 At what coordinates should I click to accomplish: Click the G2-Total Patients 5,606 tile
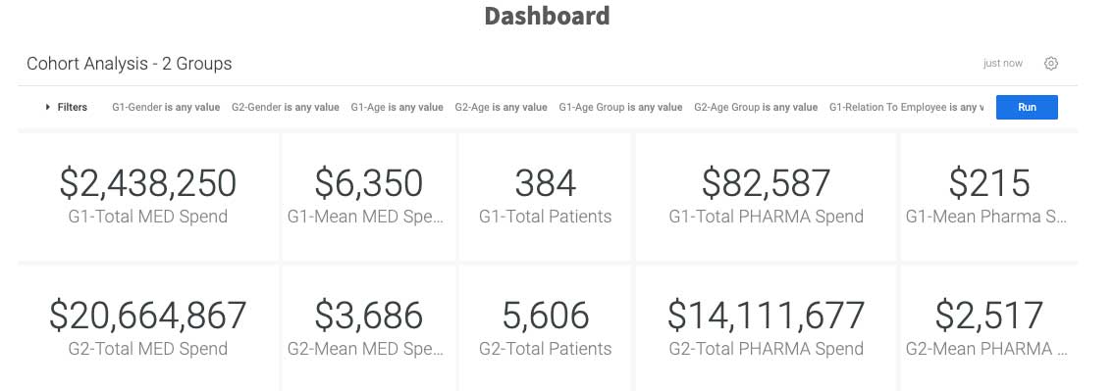click(x=545, y=328)
